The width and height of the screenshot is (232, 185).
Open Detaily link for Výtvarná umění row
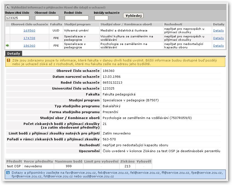(218, 30)
